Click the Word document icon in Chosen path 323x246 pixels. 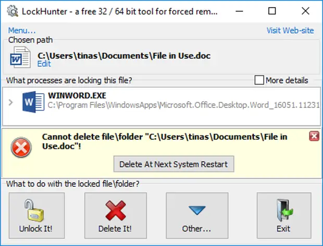(20, 57)
